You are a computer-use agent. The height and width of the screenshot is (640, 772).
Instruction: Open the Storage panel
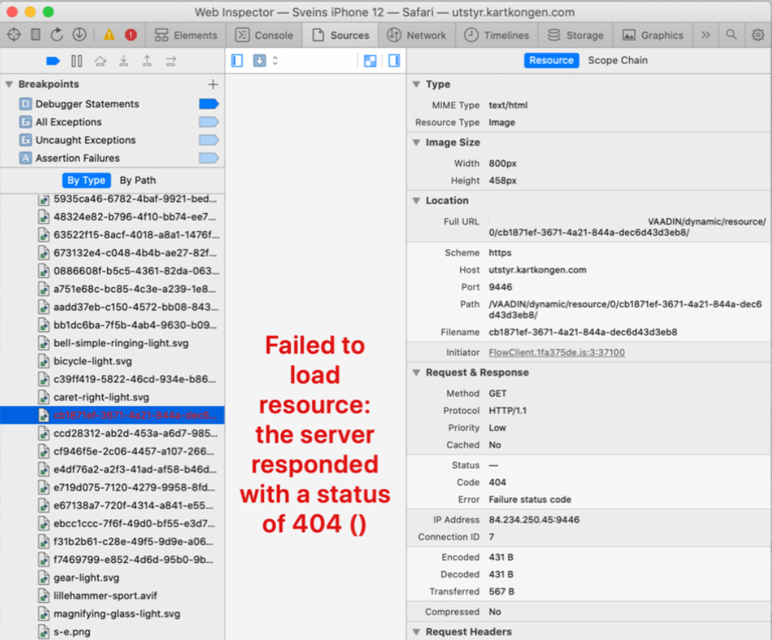575,34
